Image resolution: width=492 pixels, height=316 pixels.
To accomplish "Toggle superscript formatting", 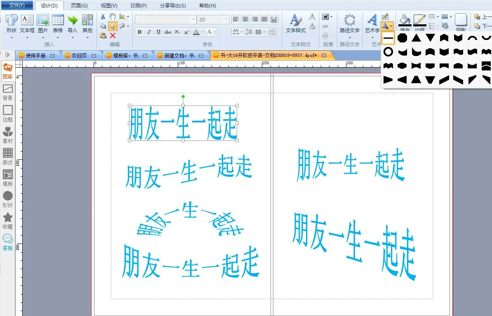I will [x=187, y=32].
